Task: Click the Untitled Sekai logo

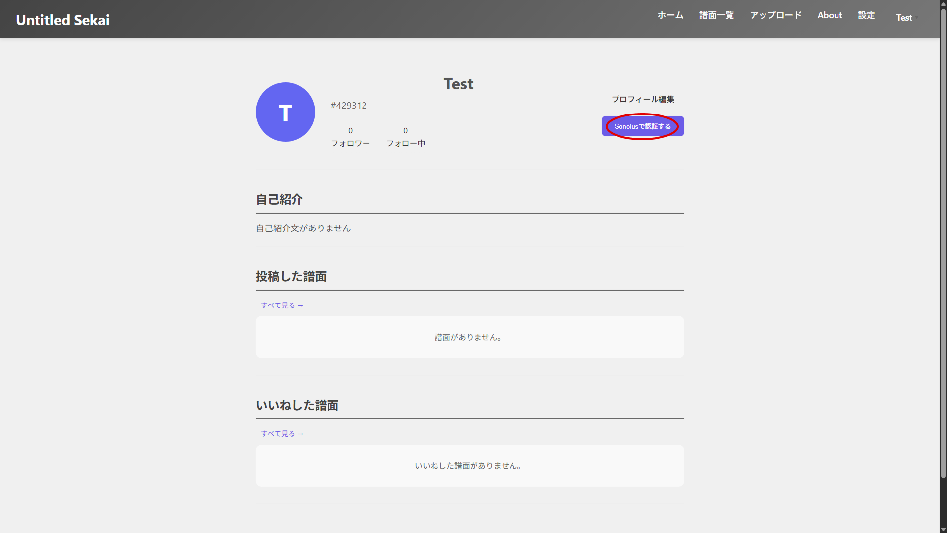Action: (x=62, y=20)
